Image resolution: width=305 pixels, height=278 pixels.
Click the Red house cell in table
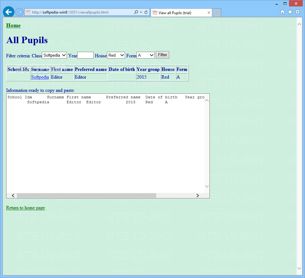[168, 77]
